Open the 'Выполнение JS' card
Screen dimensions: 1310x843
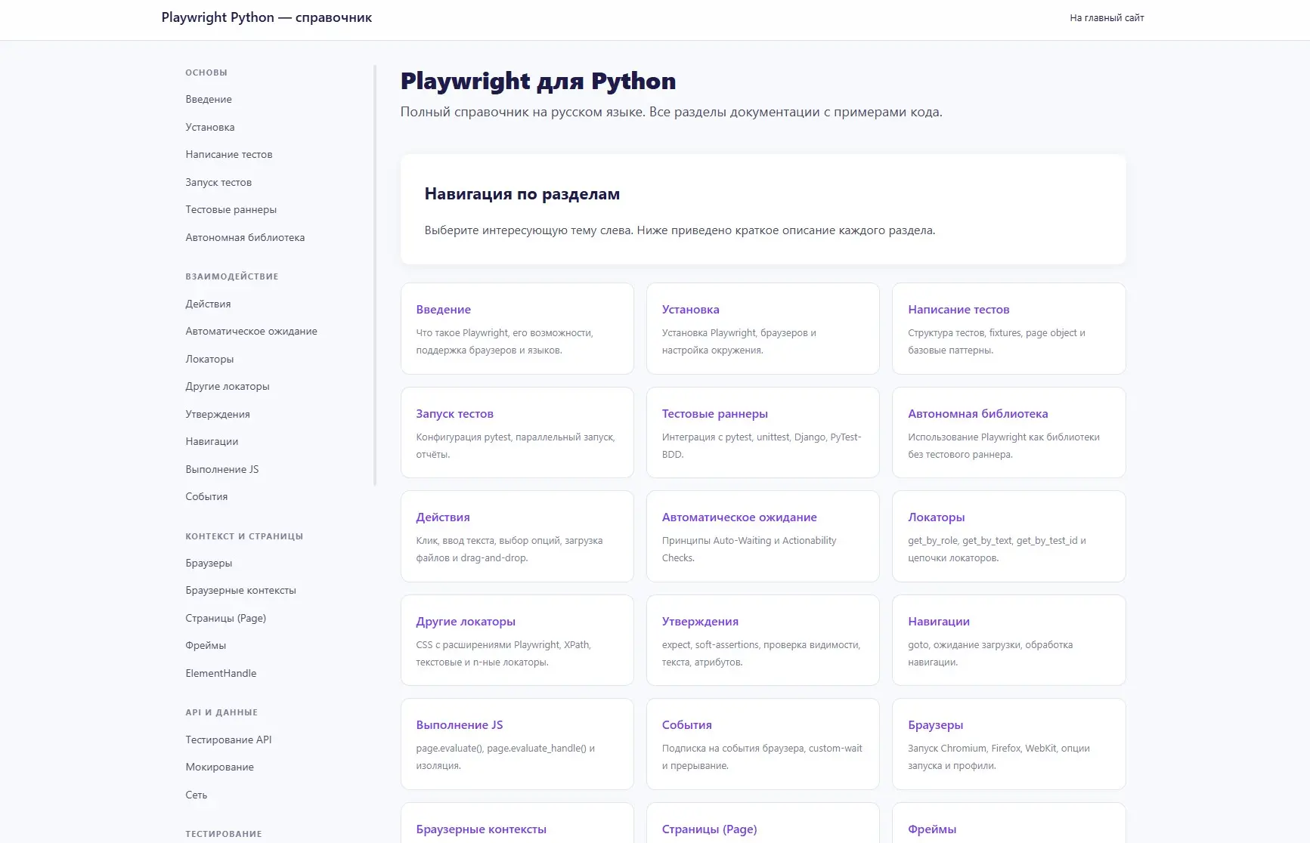point(517,744)
